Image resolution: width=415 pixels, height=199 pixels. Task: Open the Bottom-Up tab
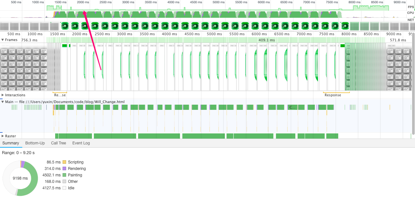35,143
